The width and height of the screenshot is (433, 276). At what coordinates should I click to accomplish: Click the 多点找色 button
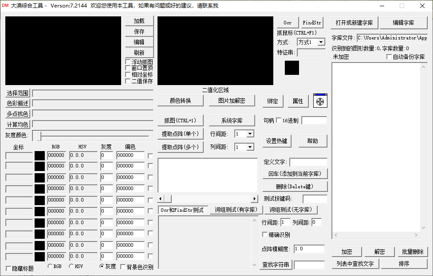point(18,114)
